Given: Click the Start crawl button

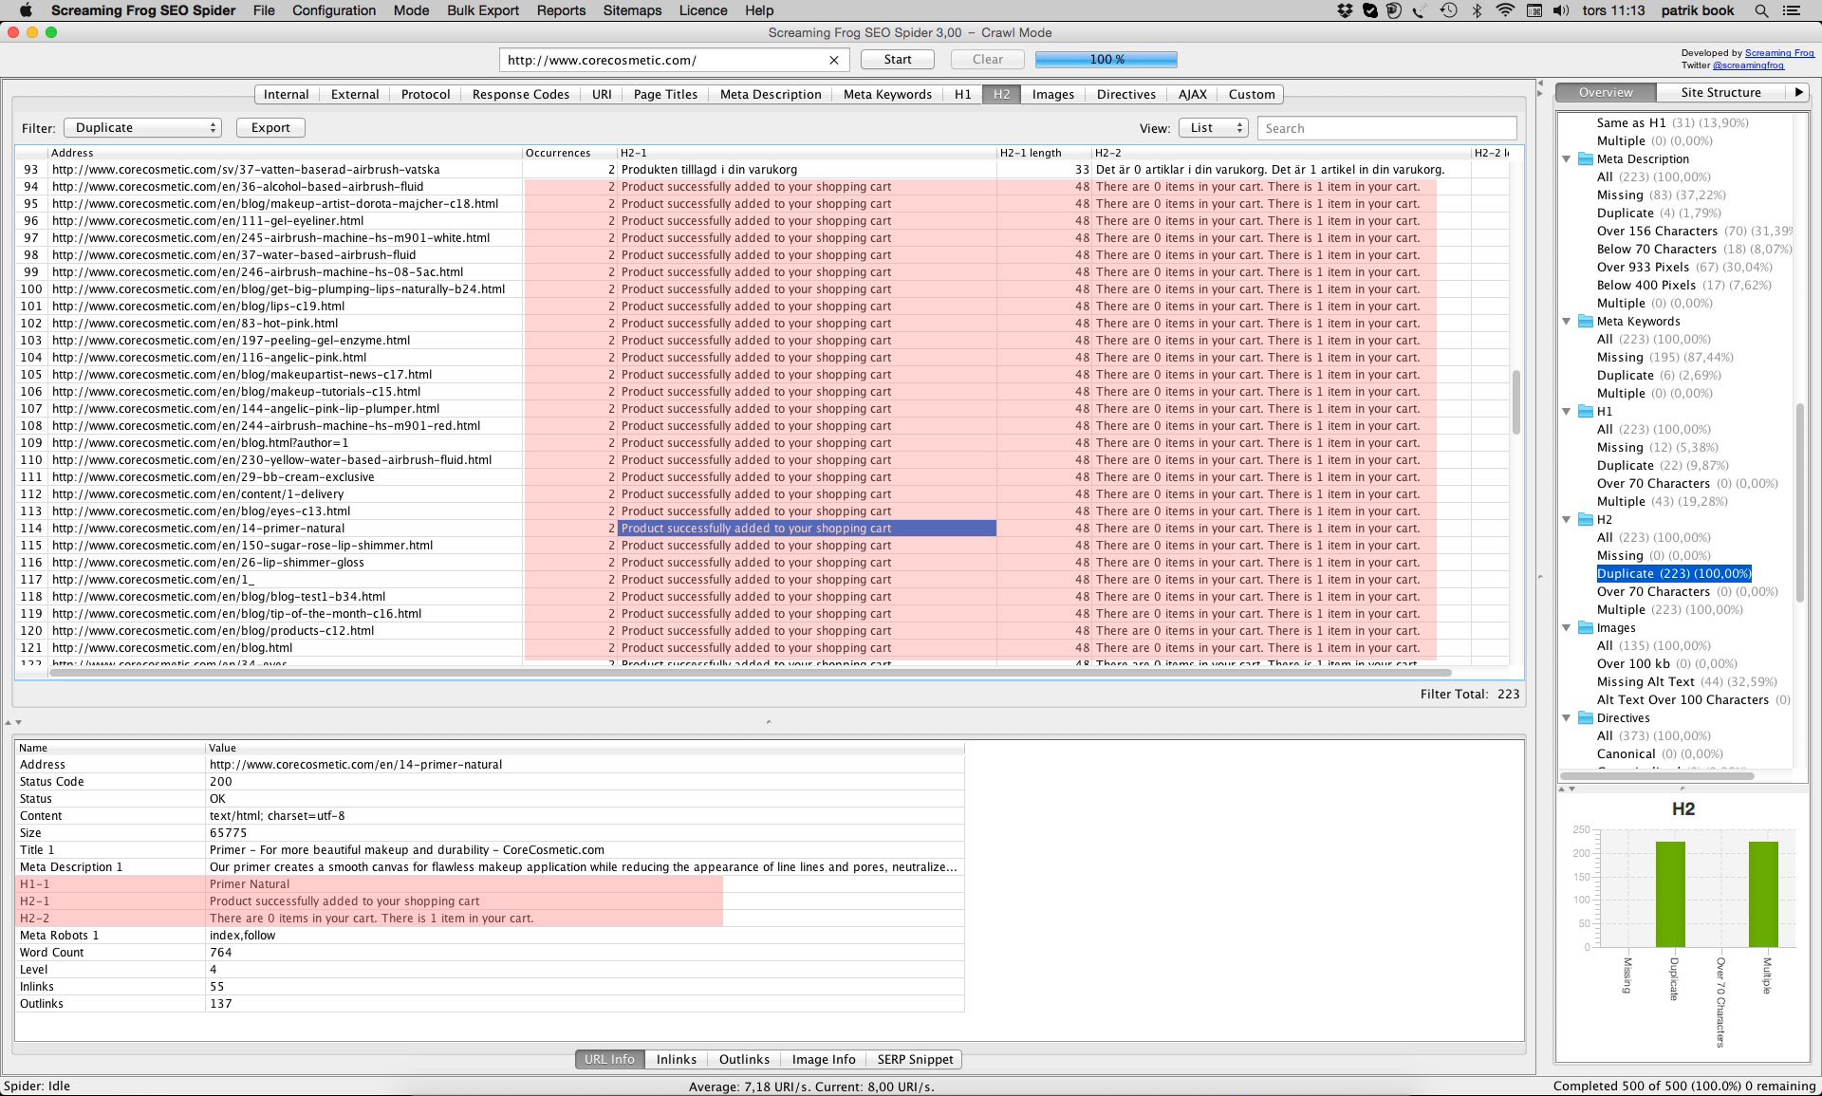Looking at the screenshot, I should coord(897,59).
